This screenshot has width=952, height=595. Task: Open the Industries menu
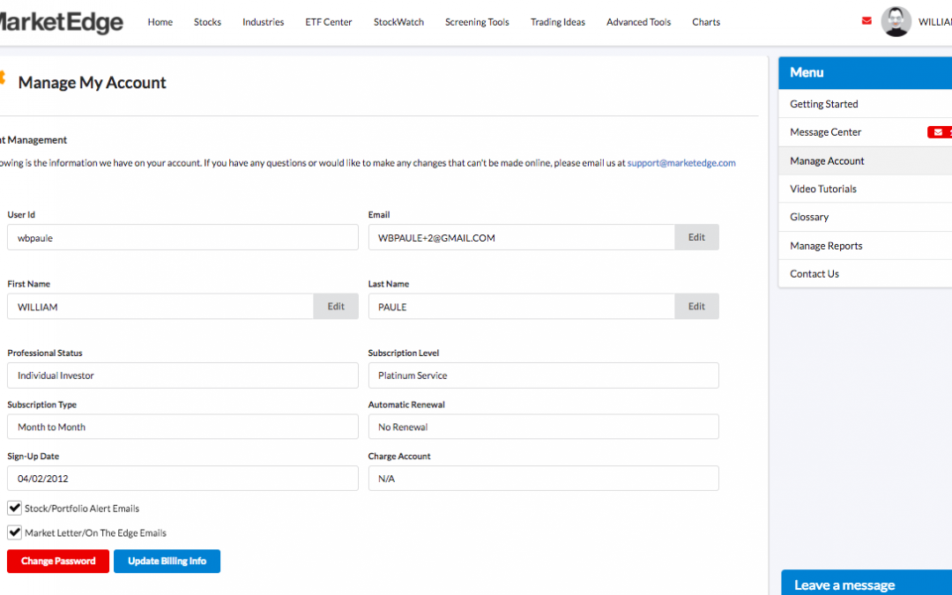click(263, 22)
